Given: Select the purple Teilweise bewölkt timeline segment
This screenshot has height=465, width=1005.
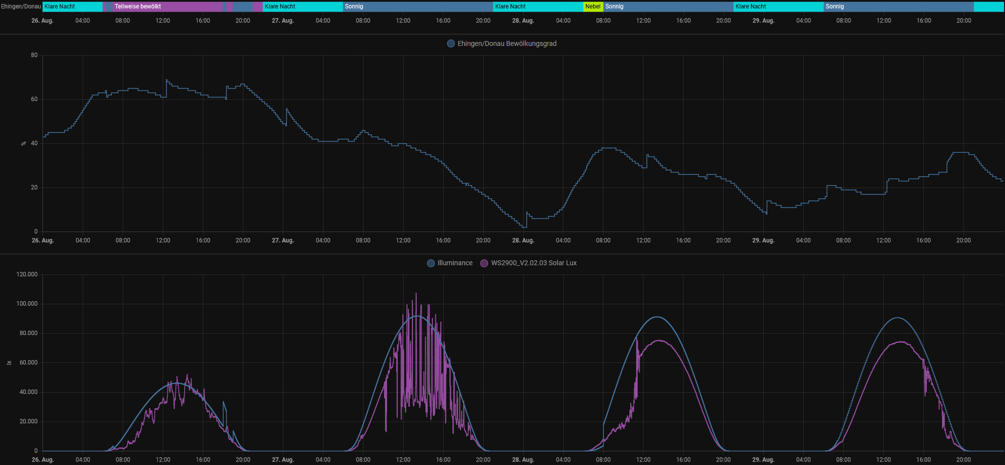Looking at the screenshot, I should (168, 6).
